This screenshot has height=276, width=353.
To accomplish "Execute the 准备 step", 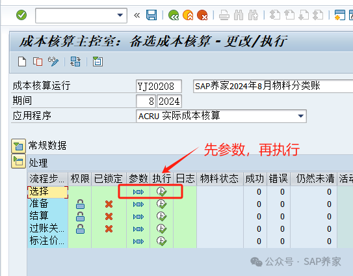I will click(162, 204).
